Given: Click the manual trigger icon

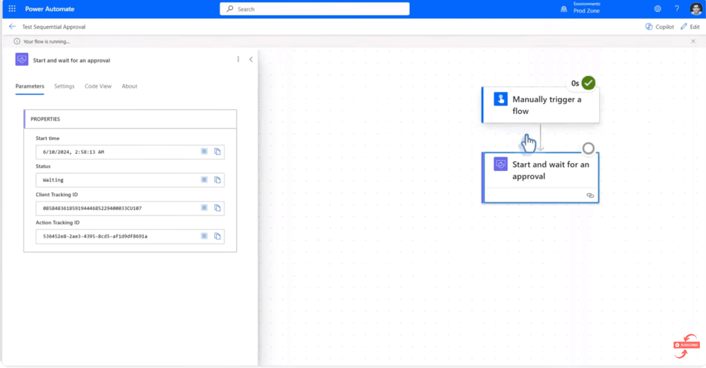Looking at the screenshot, I should click(x=501, y=99).
